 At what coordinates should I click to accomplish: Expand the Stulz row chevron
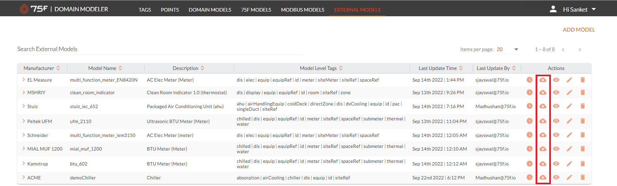pos(24,106)
